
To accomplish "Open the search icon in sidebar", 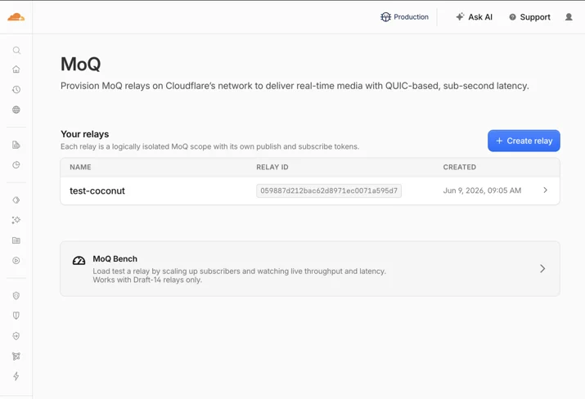I will tap(16, 51).
